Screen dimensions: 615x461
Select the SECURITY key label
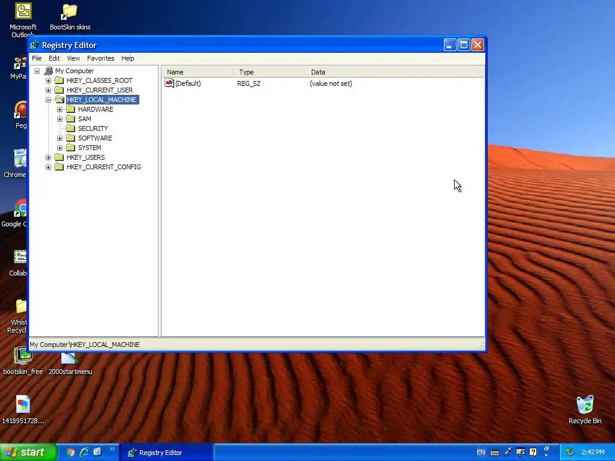tap(92, 128)
